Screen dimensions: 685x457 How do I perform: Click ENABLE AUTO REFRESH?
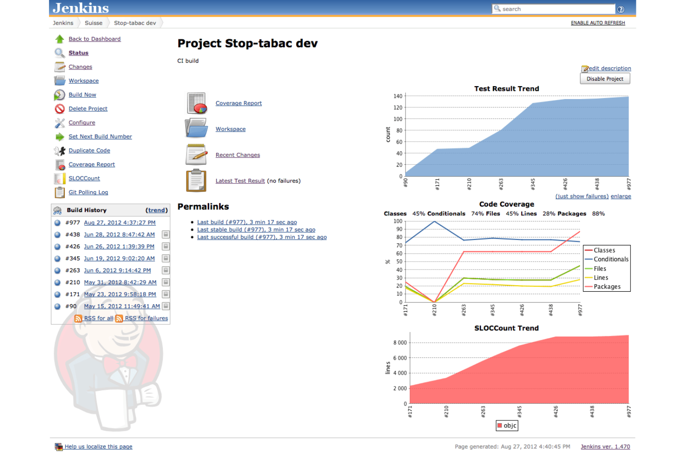(598, 22)
